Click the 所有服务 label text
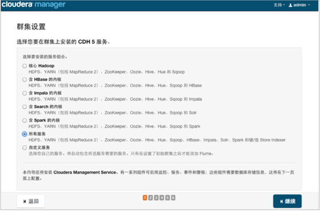Screen dimensions: 320x211 [37, 134]
